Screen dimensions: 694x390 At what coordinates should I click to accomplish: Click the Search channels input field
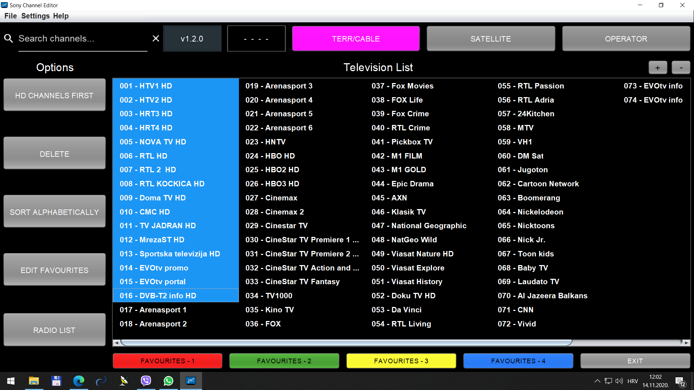[82, 39]
